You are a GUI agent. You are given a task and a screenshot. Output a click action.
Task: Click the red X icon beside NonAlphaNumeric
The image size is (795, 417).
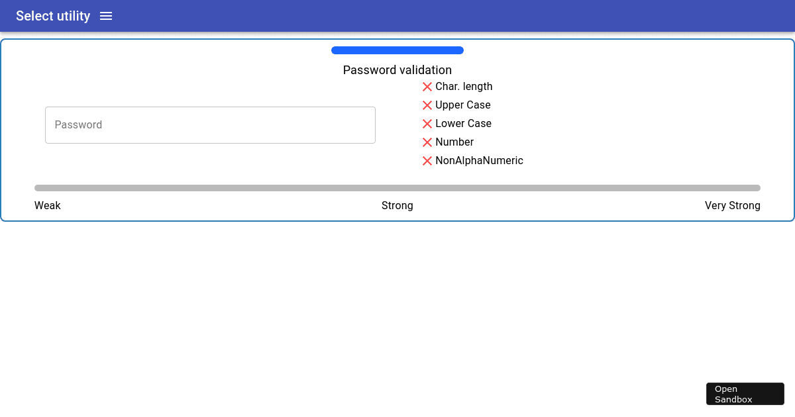(x=427, y=160)
